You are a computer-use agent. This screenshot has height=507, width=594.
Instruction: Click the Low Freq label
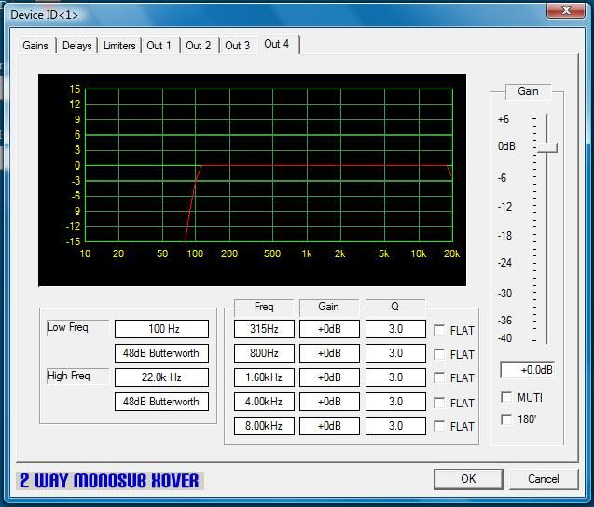[77, 327]
